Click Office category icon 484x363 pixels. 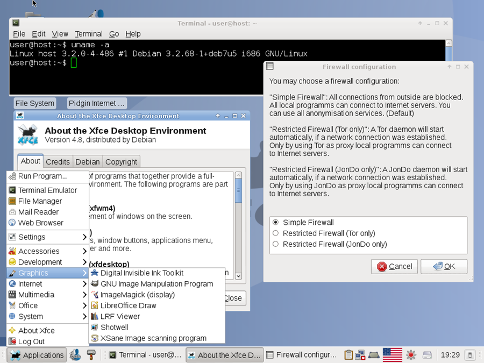click(12, 305)
